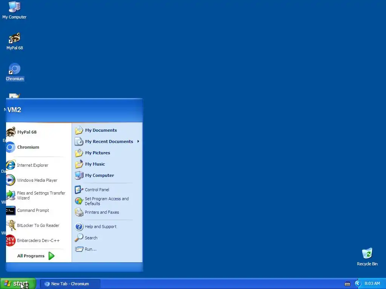
Task: Launch Command Prompt
Action: tap(39, 210)
